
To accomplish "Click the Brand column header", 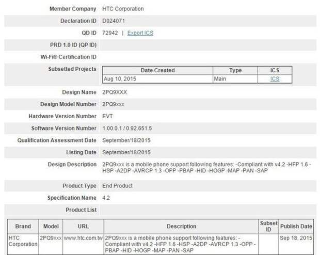I will tap(23, 227).
